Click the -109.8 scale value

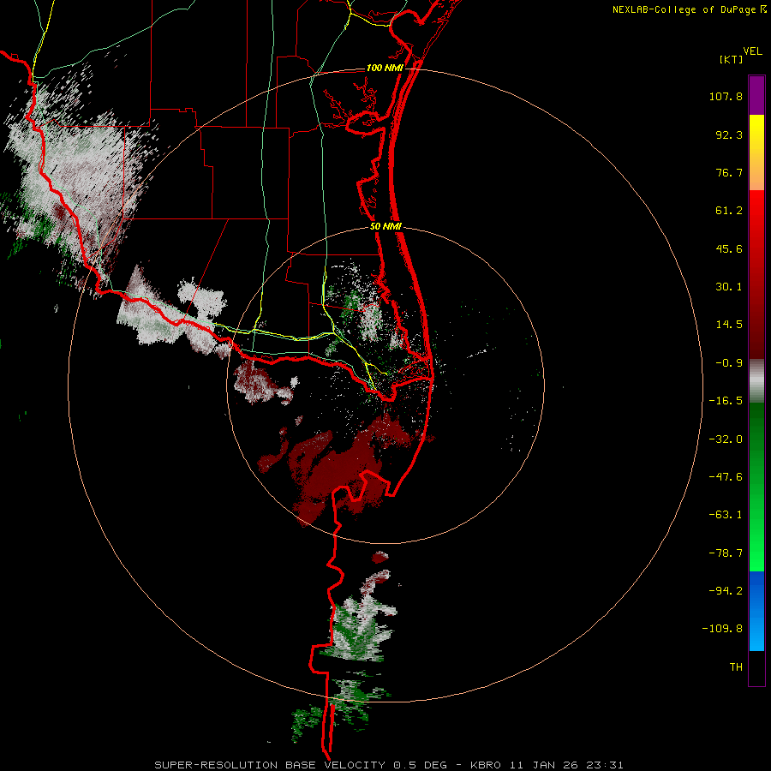coord(722,629)
